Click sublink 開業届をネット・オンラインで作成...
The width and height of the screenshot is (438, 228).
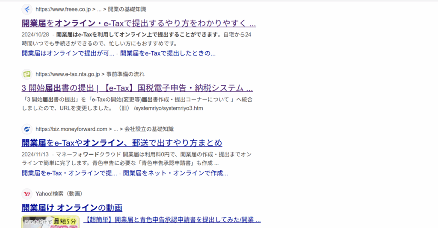pyautogui.click(x=176, y=173)
